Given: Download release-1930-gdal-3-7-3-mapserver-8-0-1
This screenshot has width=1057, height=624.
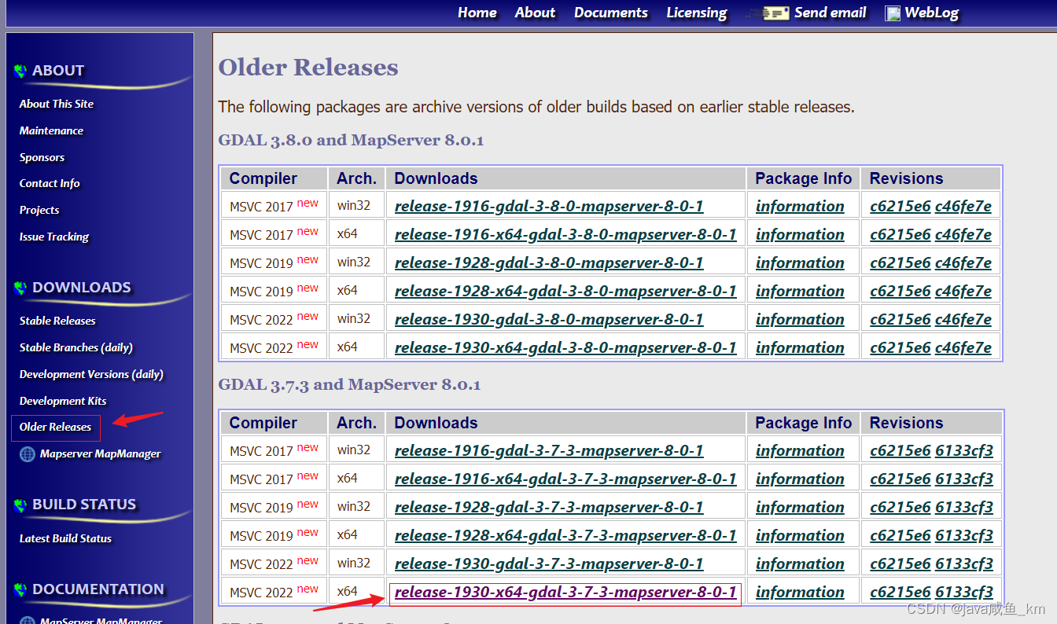Looking at the screenshot, I should click(x=549, y=563).
